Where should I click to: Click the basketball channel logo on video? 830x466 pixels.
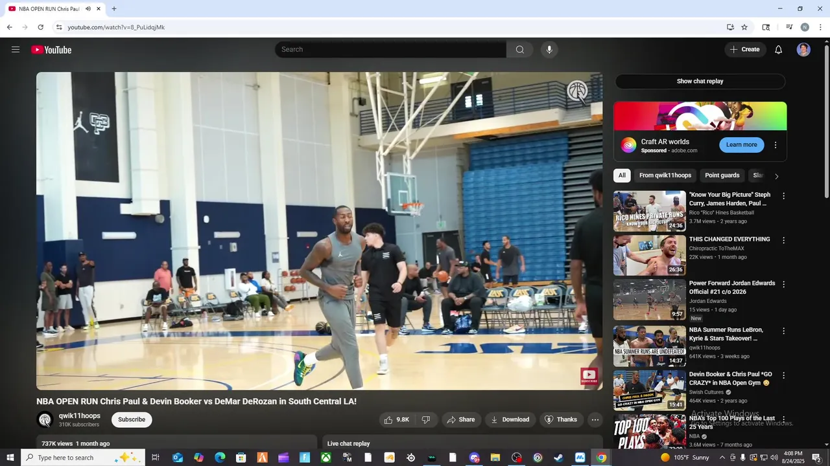click(x=577, y=92)
